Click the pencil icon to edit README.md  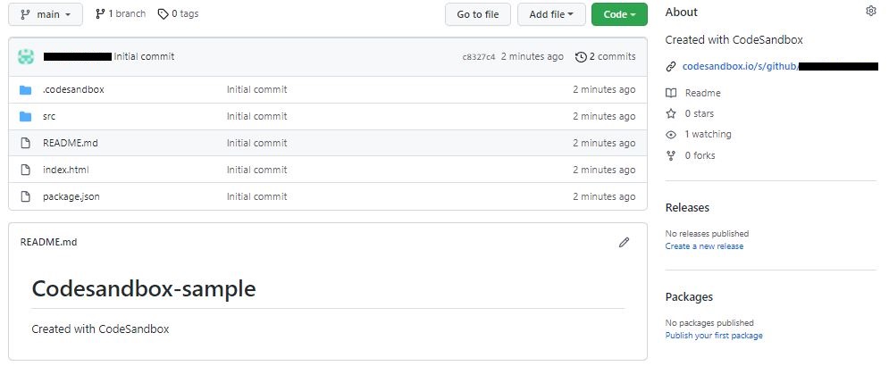(x=624, y=242)
